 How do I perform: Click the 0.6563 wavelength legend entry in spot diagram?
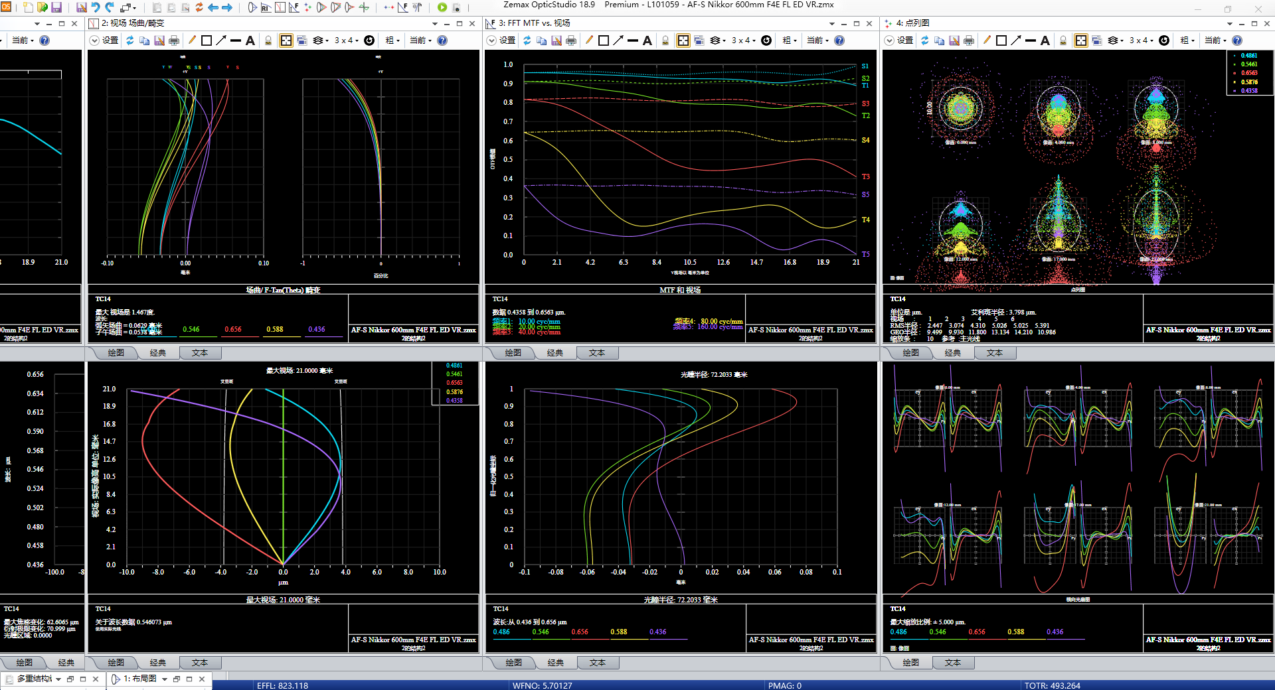point(1248,73)
